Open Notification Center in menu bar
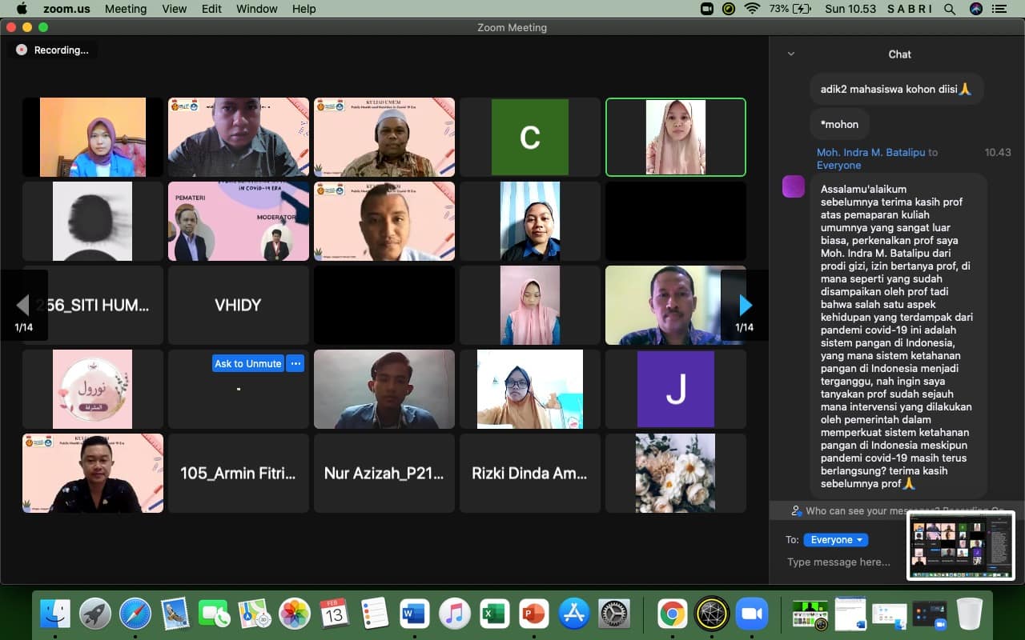This screenshot has width=1025, height=640. pos(999,9)
